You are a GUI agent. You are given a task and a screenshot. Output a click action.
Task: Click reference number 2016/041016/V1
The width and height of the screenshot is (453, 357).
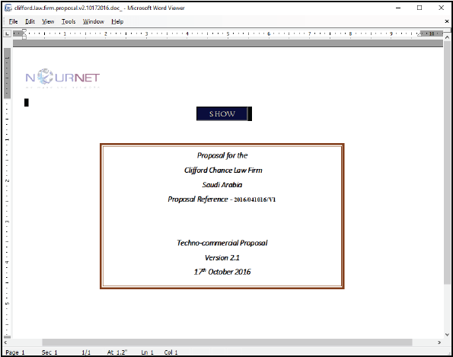tap(254, 199)
